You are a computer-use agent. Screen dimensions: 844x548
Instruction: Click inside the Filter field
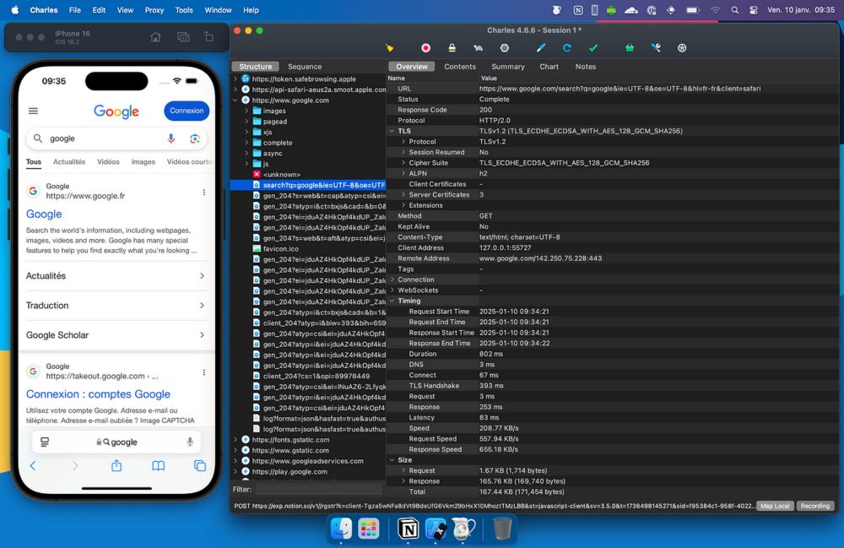coord(319,490)
